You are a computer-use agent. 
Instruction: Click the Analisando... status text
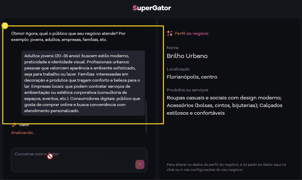23,133
